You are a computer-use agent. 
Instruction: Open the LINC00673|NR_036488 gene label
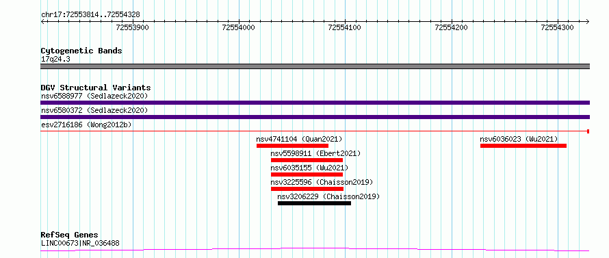80,244
